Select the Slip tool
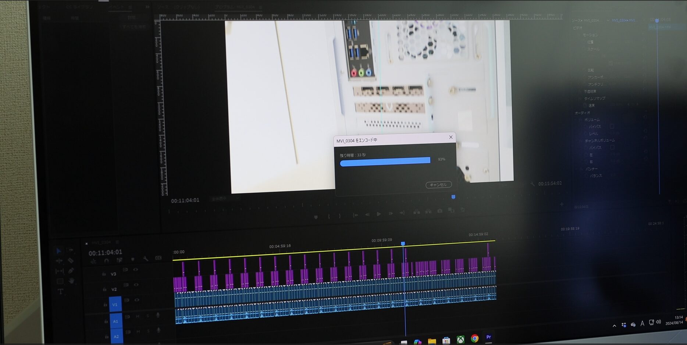The height and width of the screenshot is (345, 687). [59, 271]
